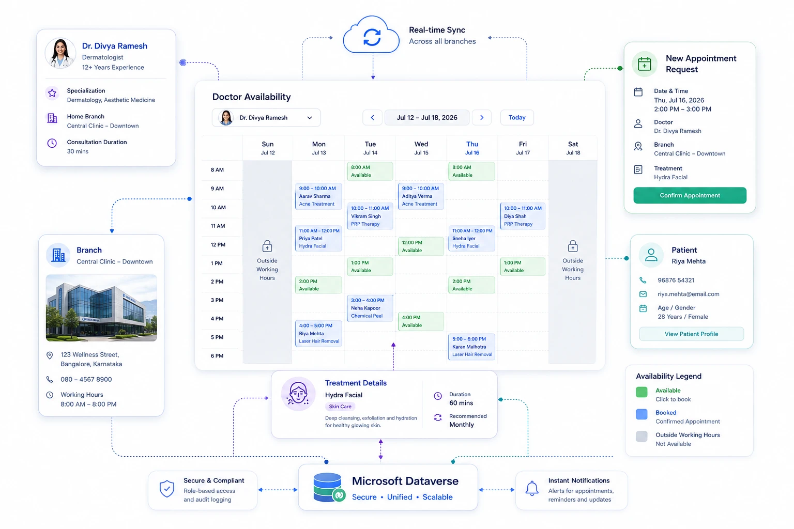Click the gray Outside Working Hours swatch

click(x=642, y=437)
